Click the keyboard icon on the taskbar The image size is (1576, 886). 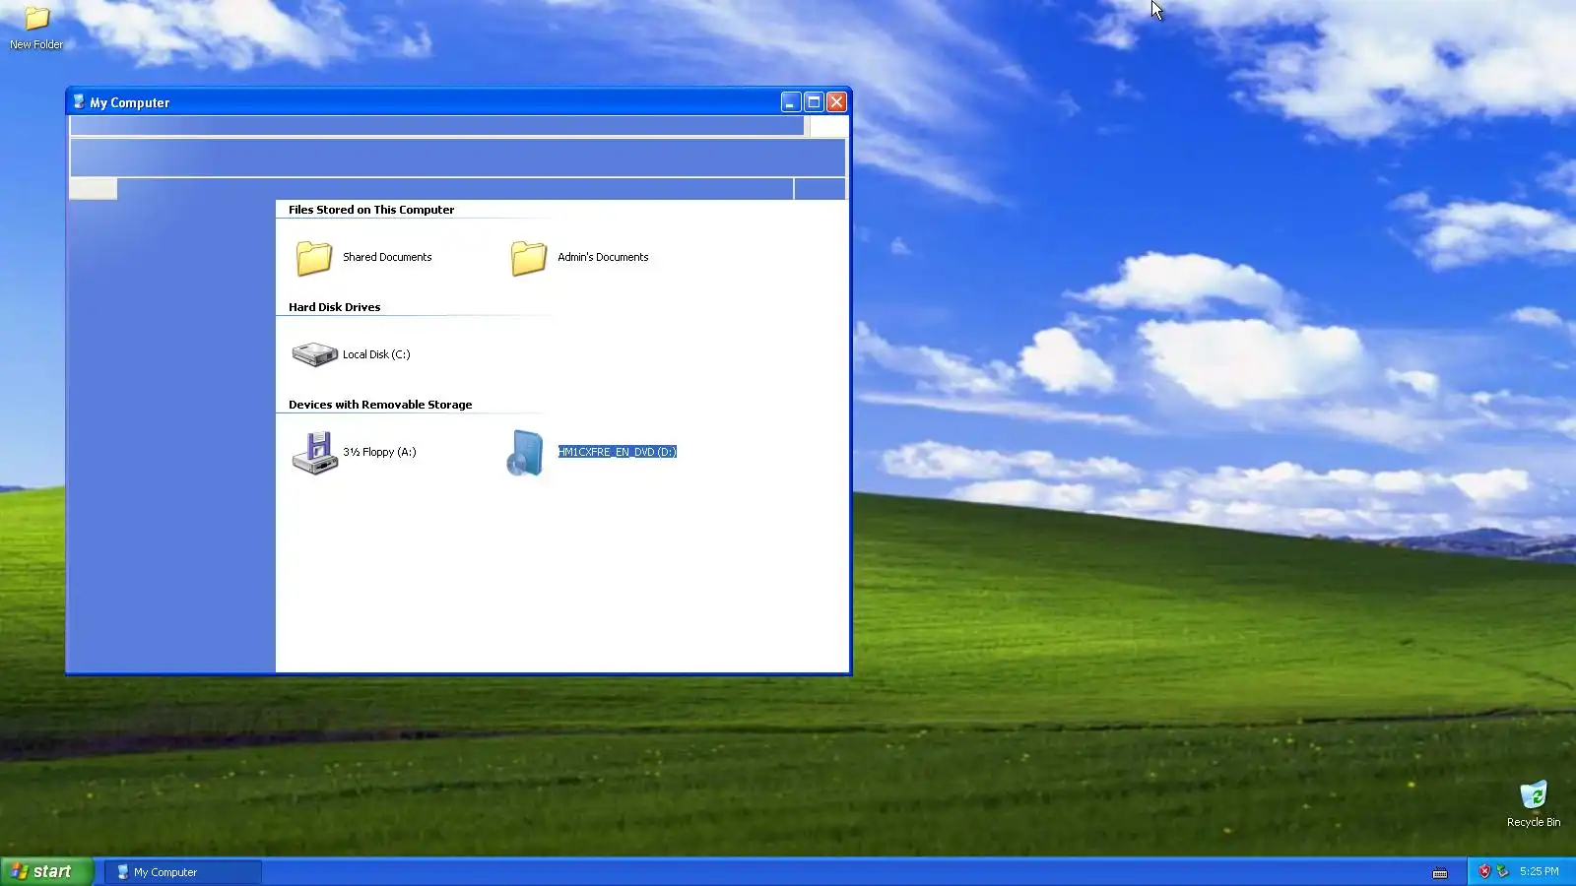pos(1440,872)
